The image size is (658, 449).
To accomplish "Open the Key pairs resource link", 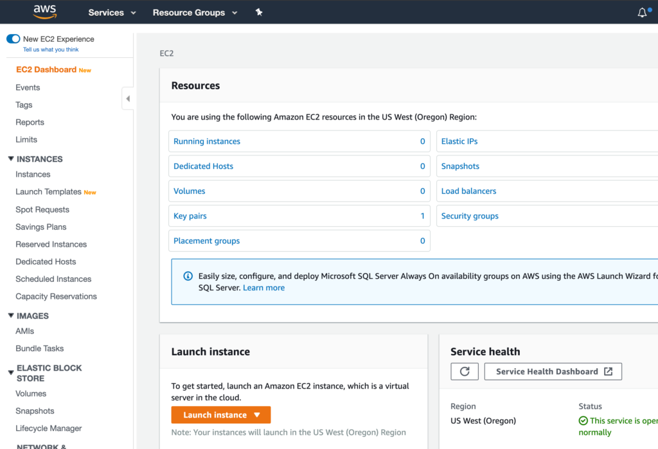I will click(x=190, y=216).
